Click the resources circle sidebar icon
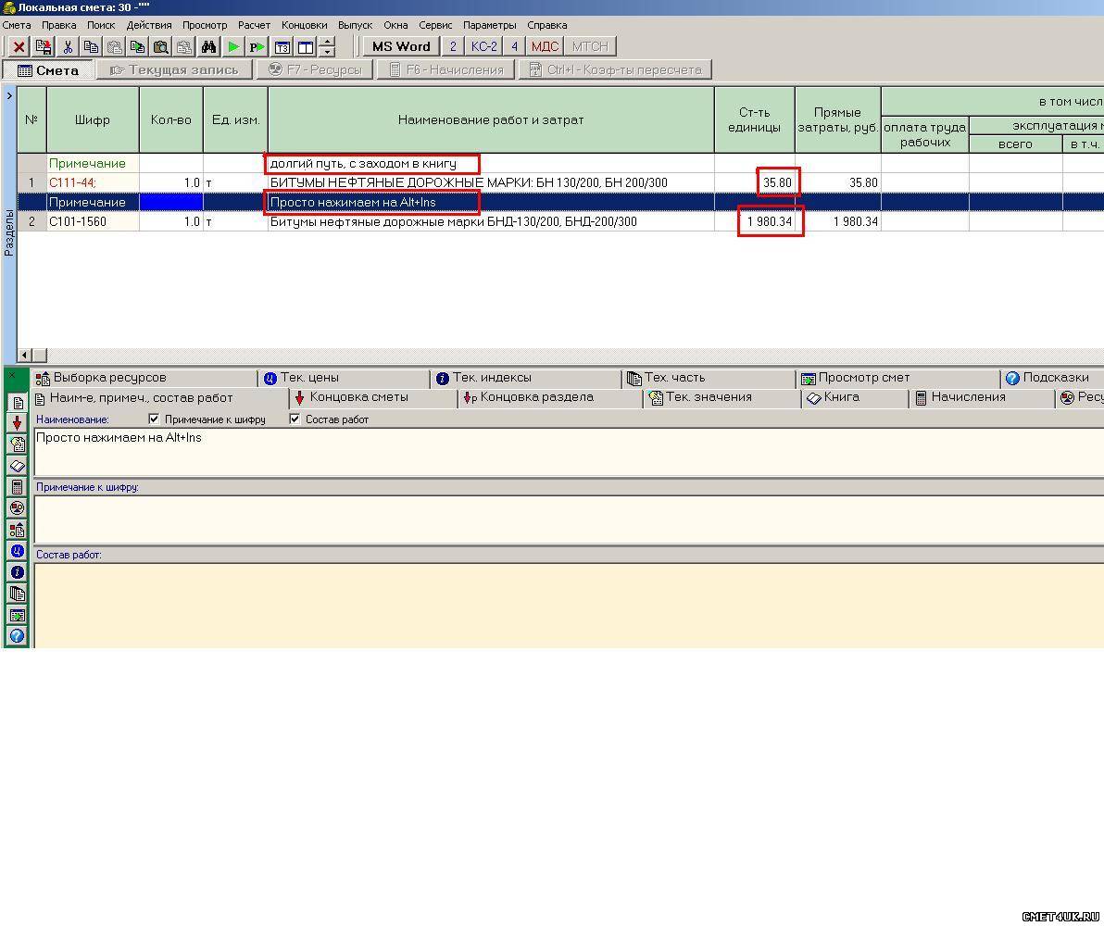 click(x=18, y=507)
